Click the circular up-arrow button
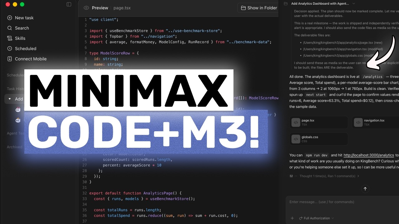Screen dimensions: 399x224 [365, 189]
